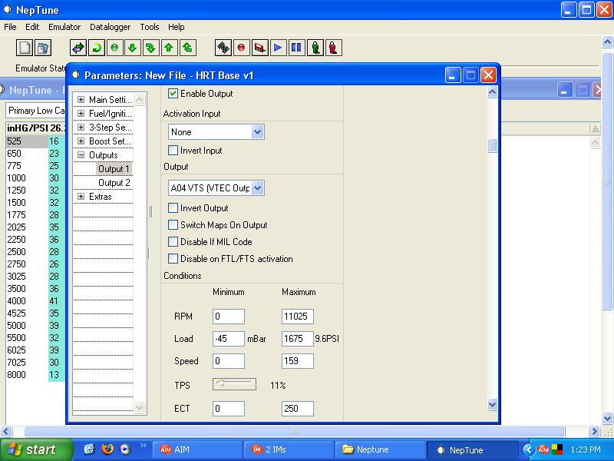The height and width of the screenshot is (461, 614).
Task: Open the Edit menu
Action: 32,27
